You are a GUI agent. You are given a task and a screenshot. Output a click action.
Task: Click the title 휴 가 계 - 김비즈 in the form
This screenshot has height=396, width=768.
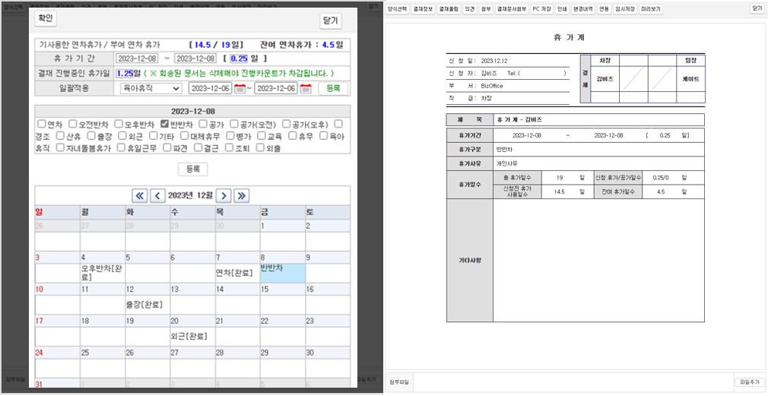[519, 119]
